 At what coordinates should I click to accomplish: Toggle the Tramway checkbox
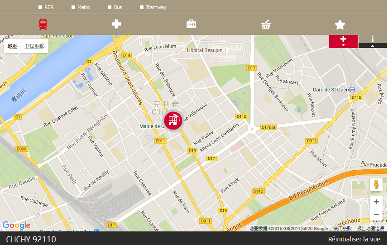(142, 7)
